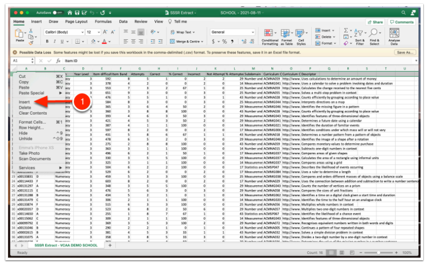The height and width of the screenshot is (263, 427).
Task: Apply bold formatting
Action: point(46,41)
